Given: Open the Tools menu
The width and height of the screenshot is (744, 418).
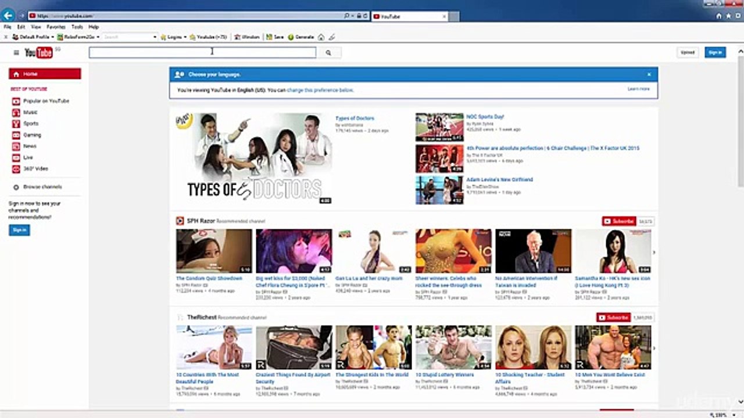Looking at the screenshot, I should 77,27.
